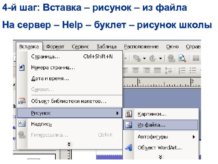Choose Номера страниц... entry
Image resolution: width=218 pixels, height=164 pixels.
70,67
